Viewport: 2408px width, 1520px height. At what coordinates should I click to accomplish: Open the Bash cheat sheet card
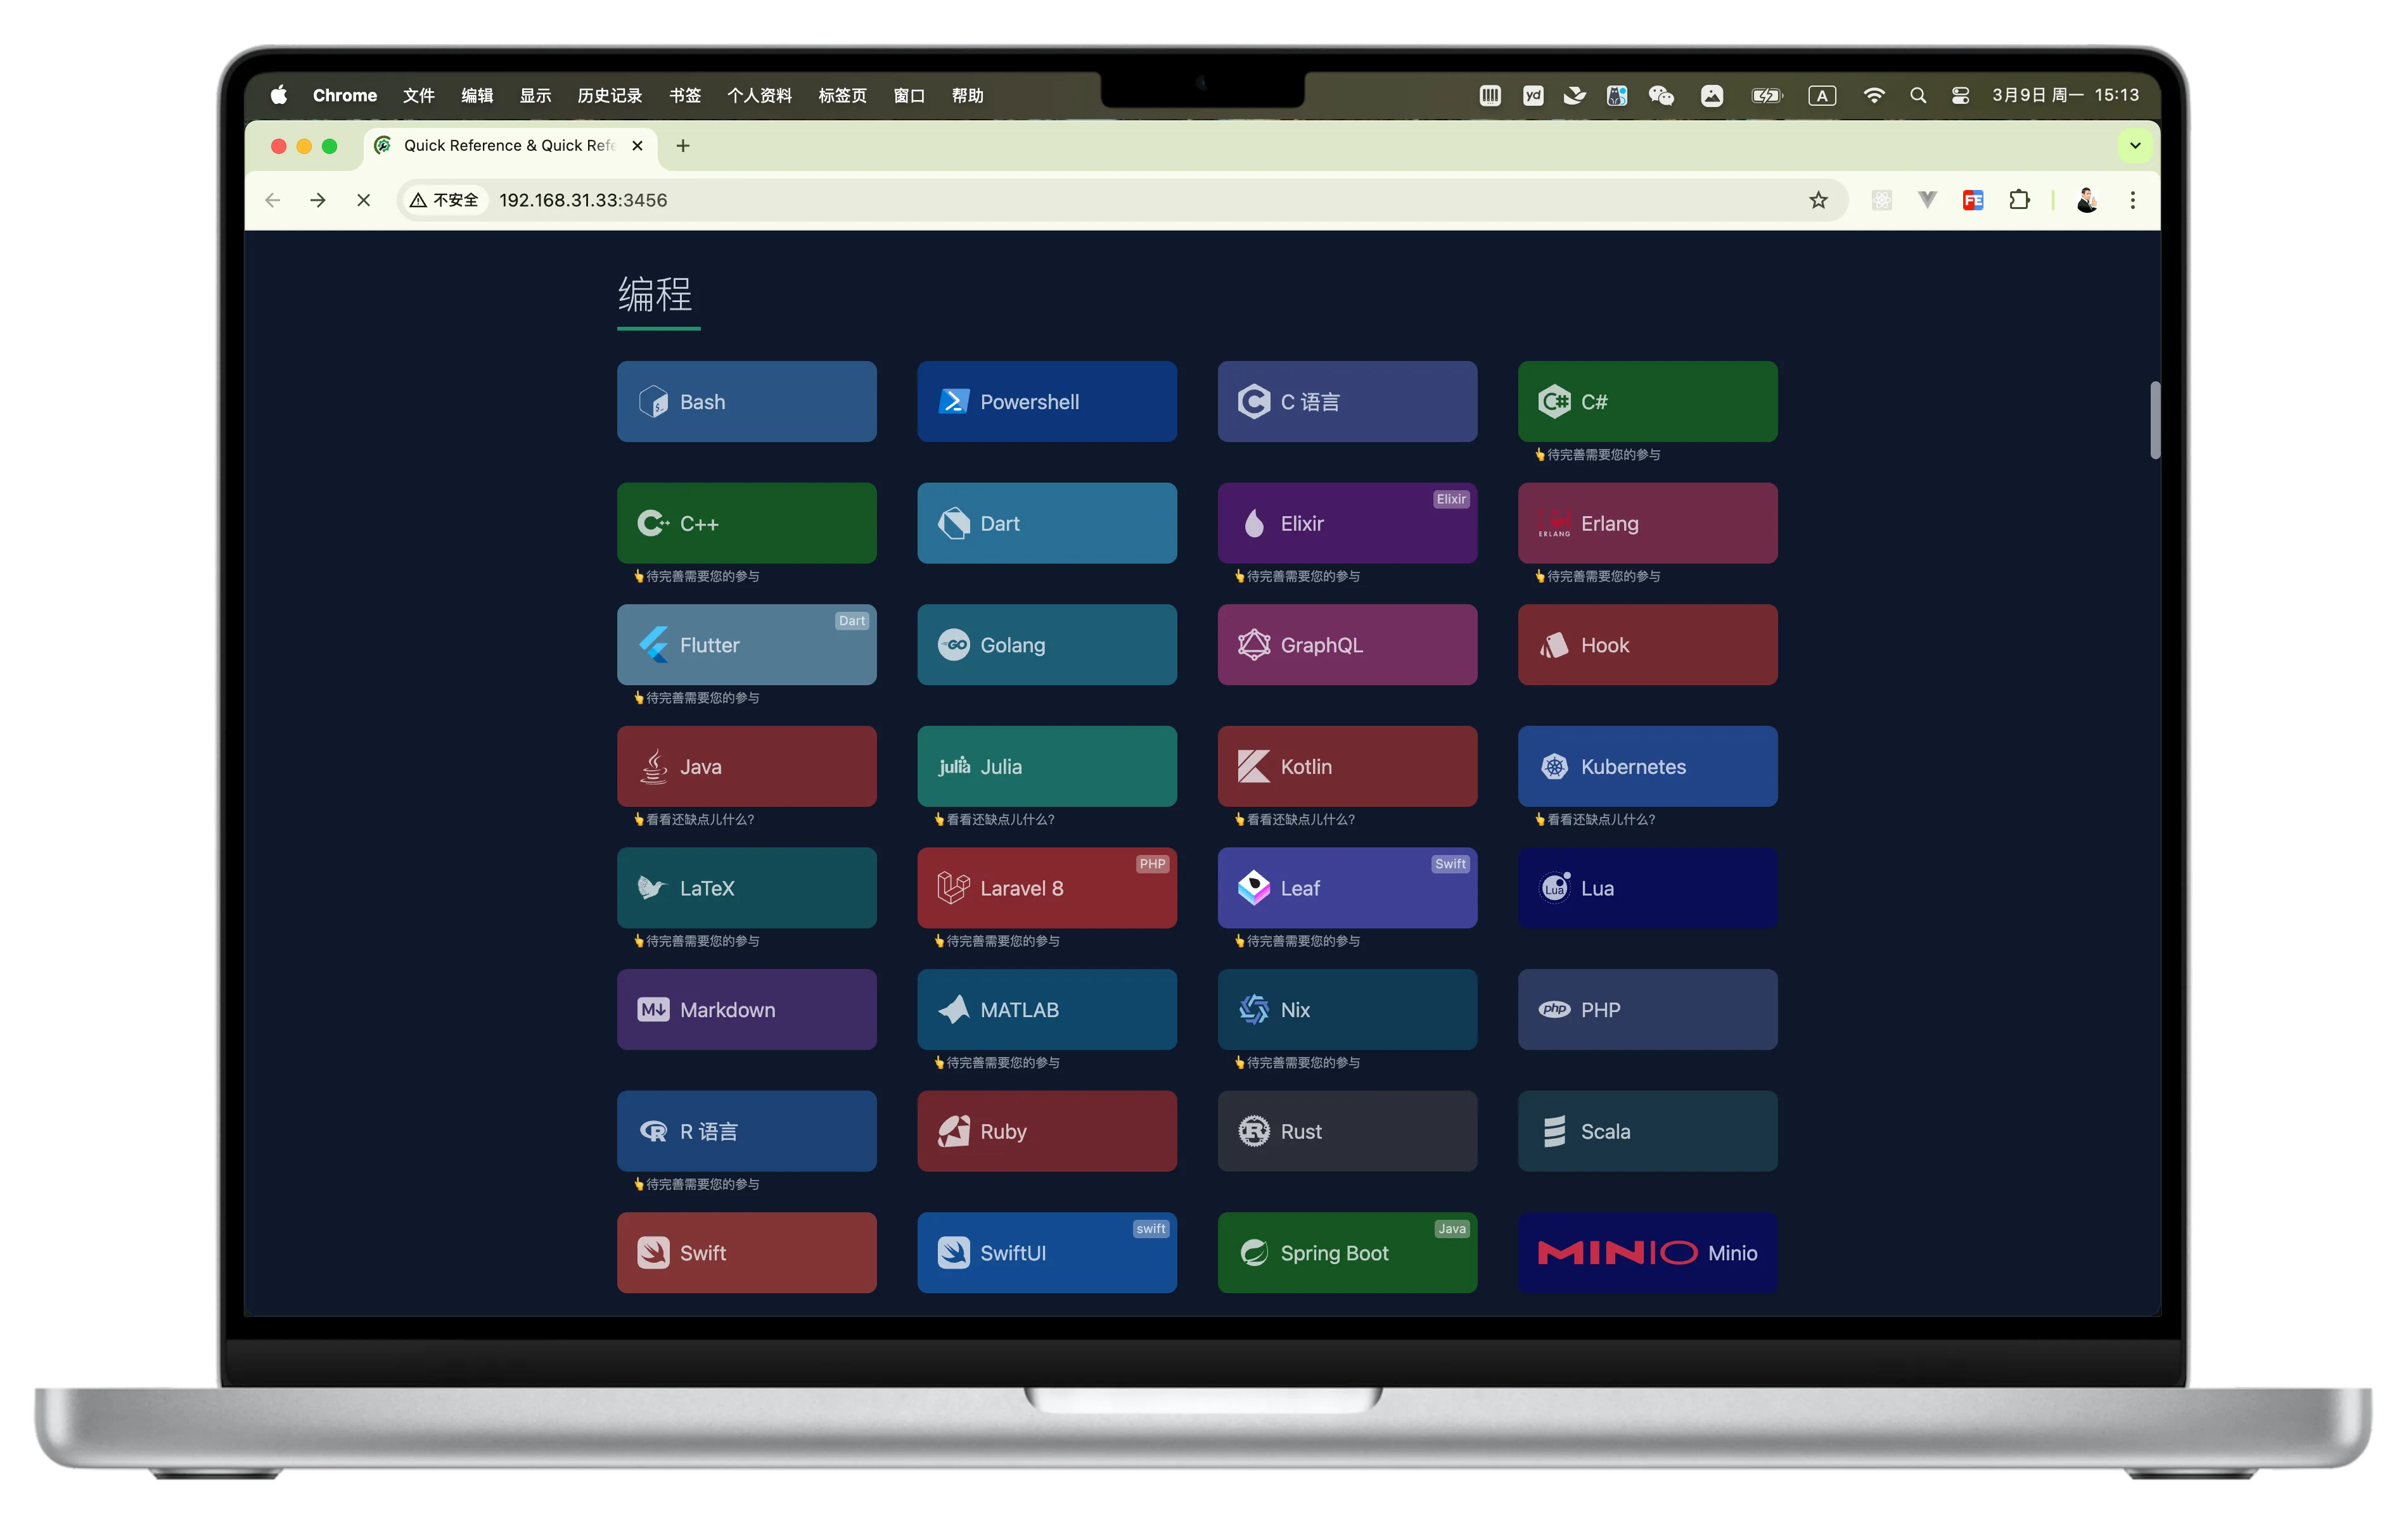click(746, 402)
